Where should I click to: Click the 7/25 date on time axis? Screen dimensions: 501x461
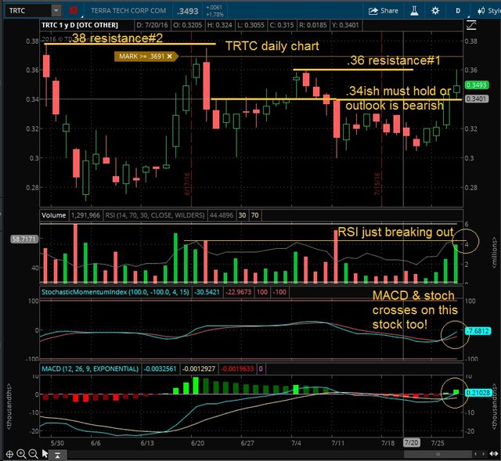438,443
